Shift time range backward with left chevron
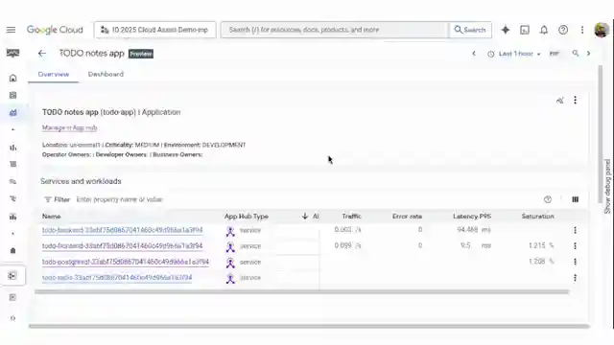The height and width of the screenshot is (345, 614). tap(474, 54)
